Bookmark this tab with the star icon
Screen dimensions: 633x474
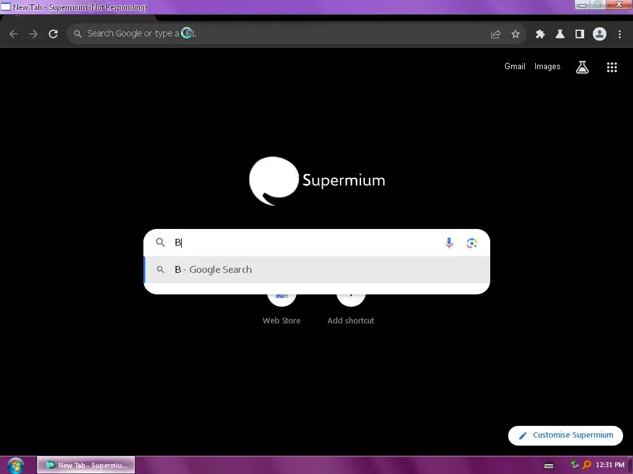point(516,35)
